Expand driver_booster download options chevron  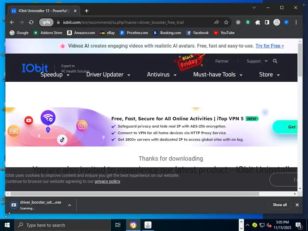tap(69, 205)
